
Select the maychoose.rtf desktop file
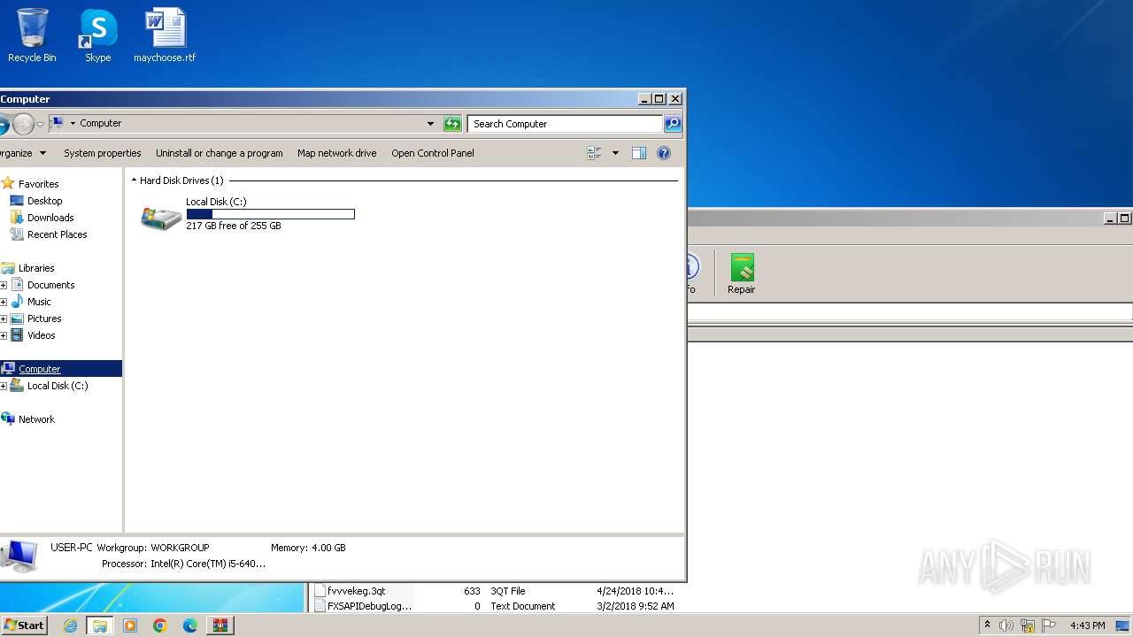click(165, 35)
